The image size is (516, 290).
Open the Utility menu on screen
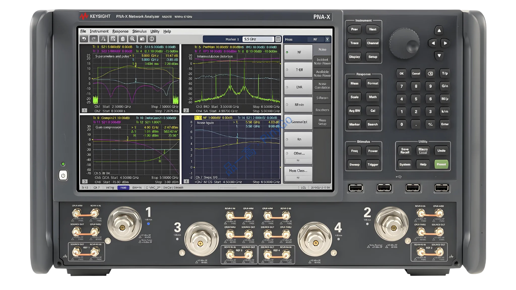(x=155, y=31)
